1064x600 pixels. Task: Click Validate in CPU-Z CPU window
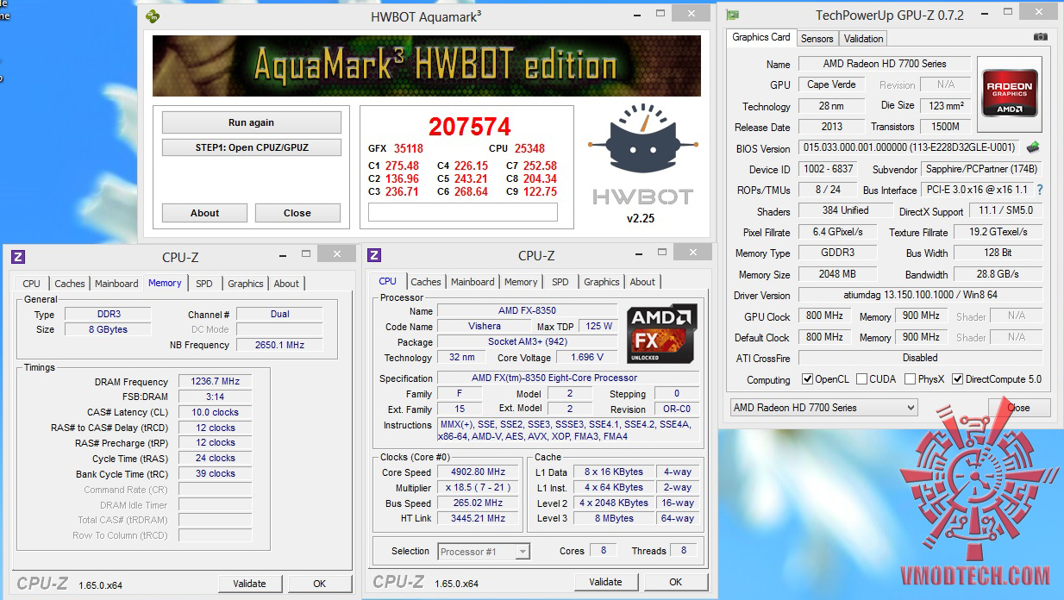click(605, 582)
